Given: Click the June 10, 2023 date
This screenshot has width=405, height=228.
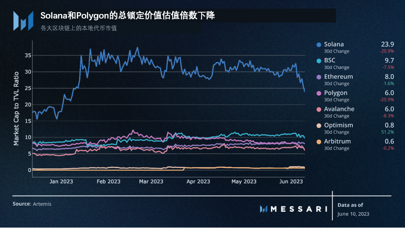Looking at the screenshot, I should [x=353, y=214].
